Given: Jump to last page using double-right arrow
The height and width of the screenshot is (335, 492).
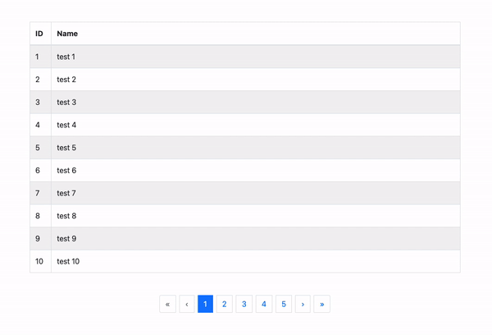Looking at the screenshot, I should click(322, 304).
